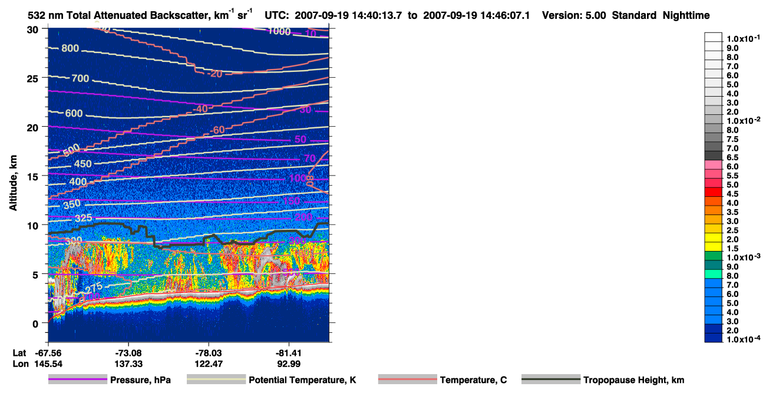Click the 'Pressure, hPa' legend label
The image size is (766, 393).
point(140,380)
